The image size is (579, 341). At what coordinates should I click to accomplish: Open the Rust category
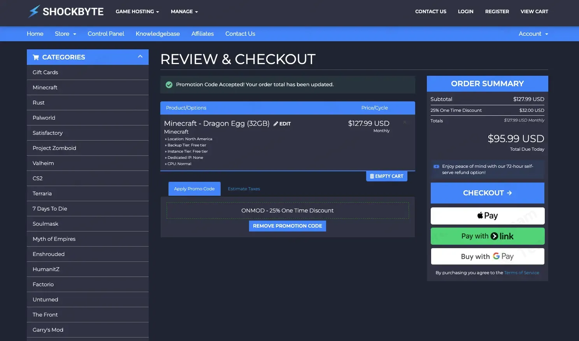[88, 103]
